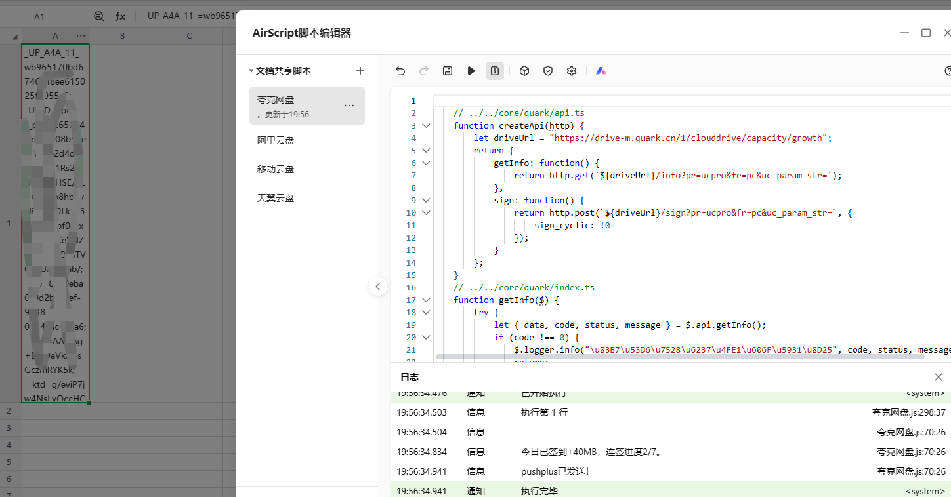Close the 日志 log panel
This screenshot has height=497, width=951.
coord(938,377)
